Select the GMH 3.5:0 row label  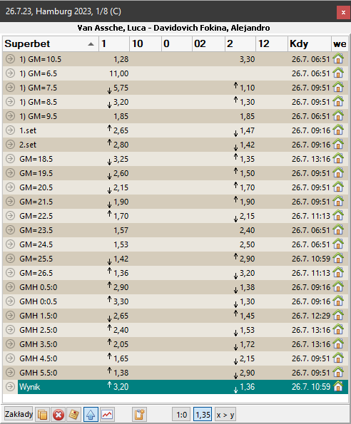38,344
